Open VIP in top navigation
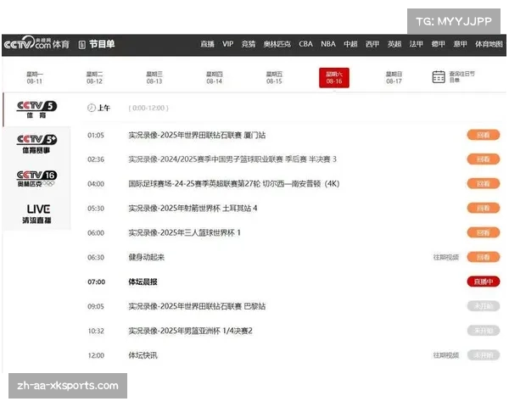The width and height of the screenshot is (509, 407). click(227, 44)
